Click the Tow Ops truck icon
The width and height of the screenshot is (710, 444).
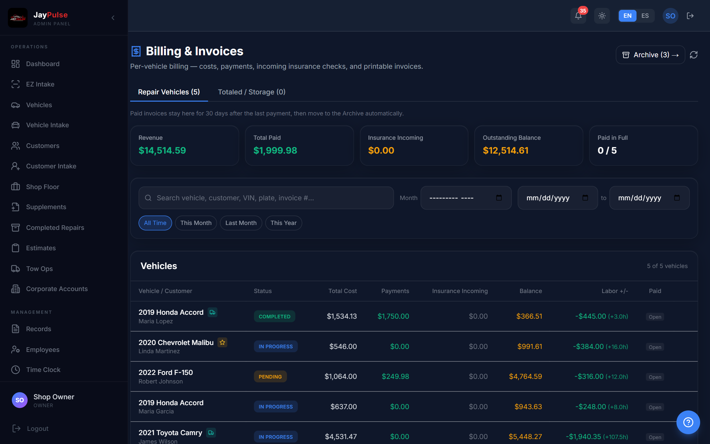pyautogui.click(x=15, y=269)
